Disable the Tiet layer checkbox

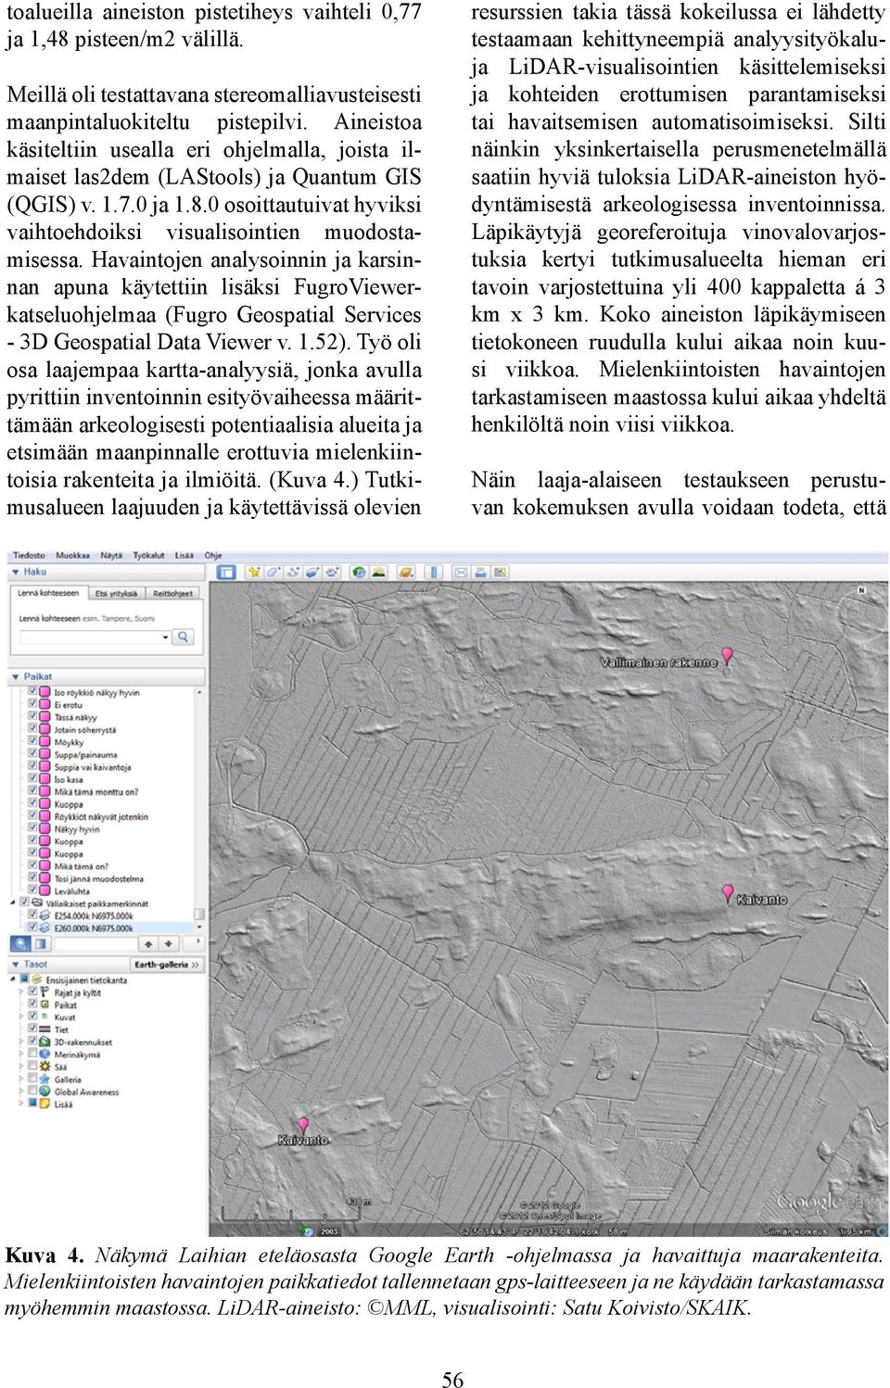point(32,1028)
